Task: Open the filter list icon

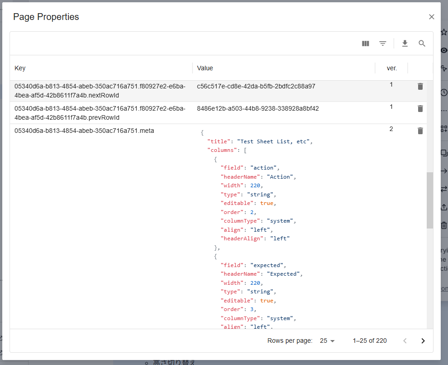Action: click(383, 44)
